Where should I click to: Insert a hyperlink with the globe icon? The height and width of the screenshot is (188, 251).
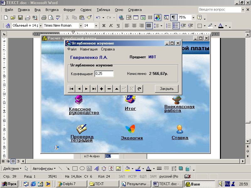tap(121, 18)
